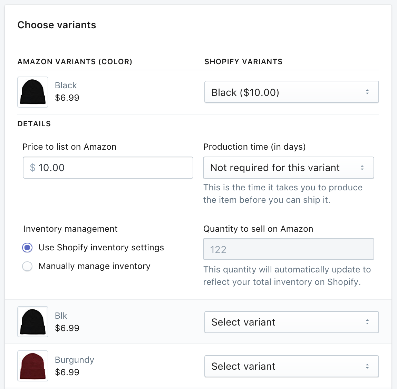This screenshot has height=389, width=397.
Task: Select 'Use Shopify inventory settings' radio button
Action: [x=27, y=247]
